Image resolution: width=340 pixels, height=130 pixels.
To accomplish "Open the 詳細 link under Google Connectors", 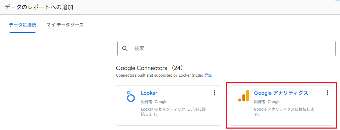I will coord(208,75).
